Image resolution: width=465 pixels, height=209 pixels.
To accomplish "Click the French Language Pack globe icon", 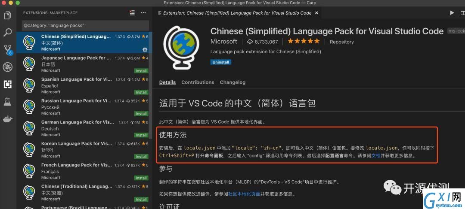I will pos(29,171).
